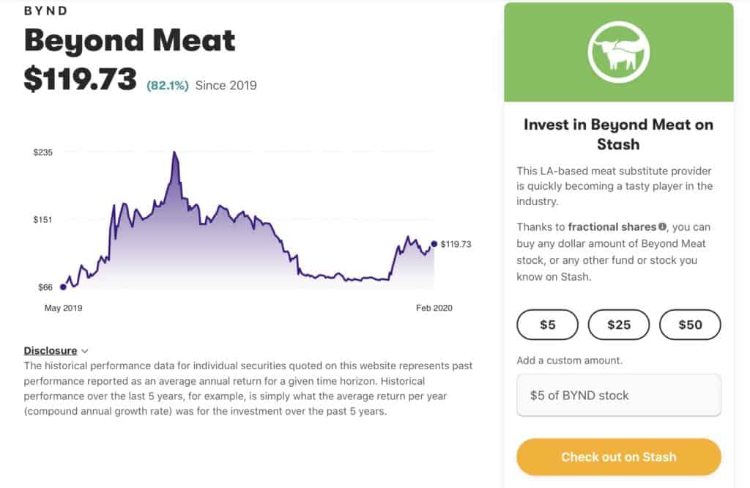The height and width of the screenshot is (488, 750).
Task: Click the $235 peak of the chart
Action: coord(174,152)
